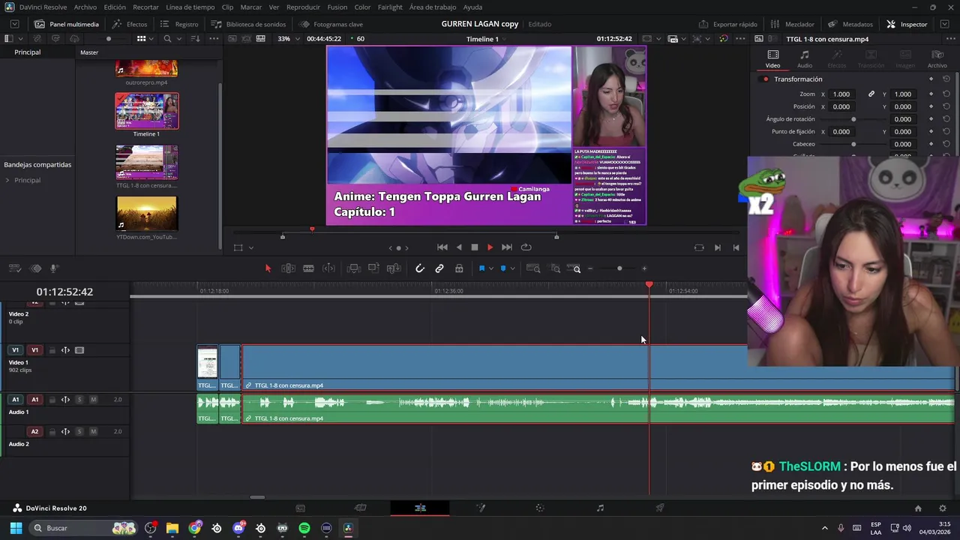Select the arrow Selection mode tool
This screenshot has width=960, height=540.
pos(268,268)
